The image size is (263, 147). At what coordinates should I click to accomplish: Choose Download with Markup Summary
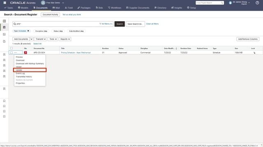pos(30,64)
